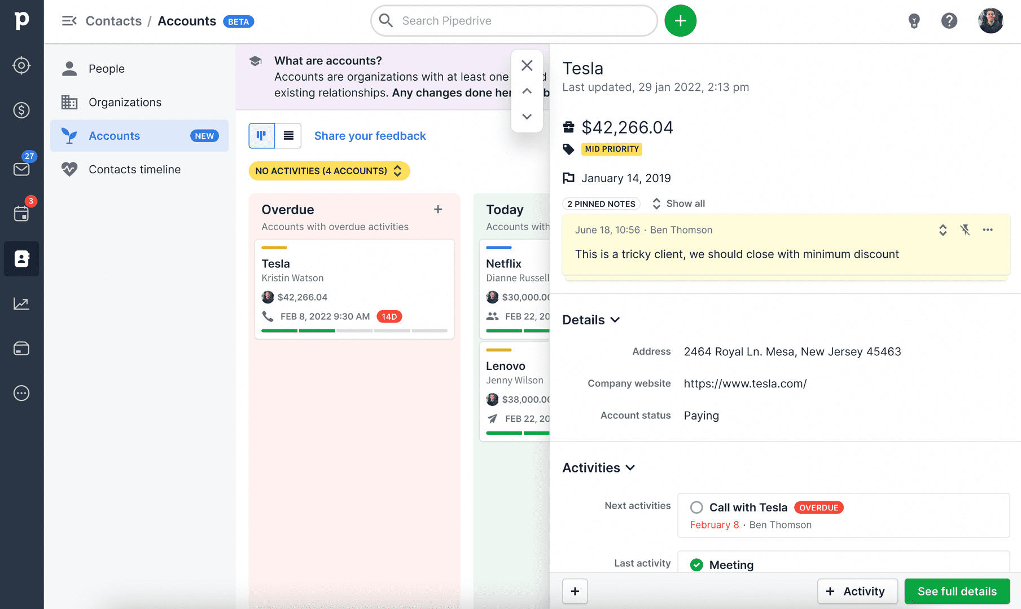1021x609 pixels.
Task: Open Activities calendar icon with 3 badge
Action: click(x=21, y=214)
